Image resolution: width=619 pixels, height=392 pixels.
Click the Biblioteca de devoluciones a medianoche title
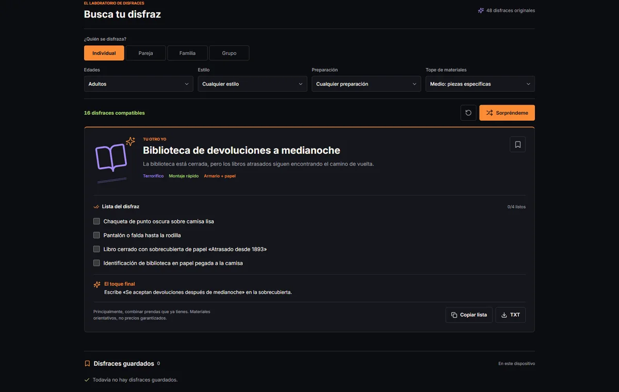pyautogui.click(x=241, y=151)
